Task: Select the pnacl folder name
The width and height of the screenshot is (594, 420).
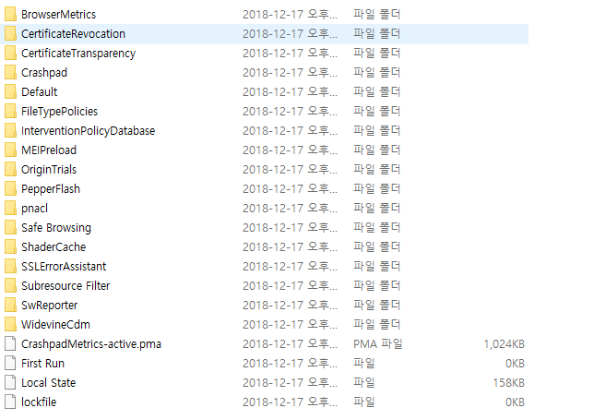Action: pos(34,209)
